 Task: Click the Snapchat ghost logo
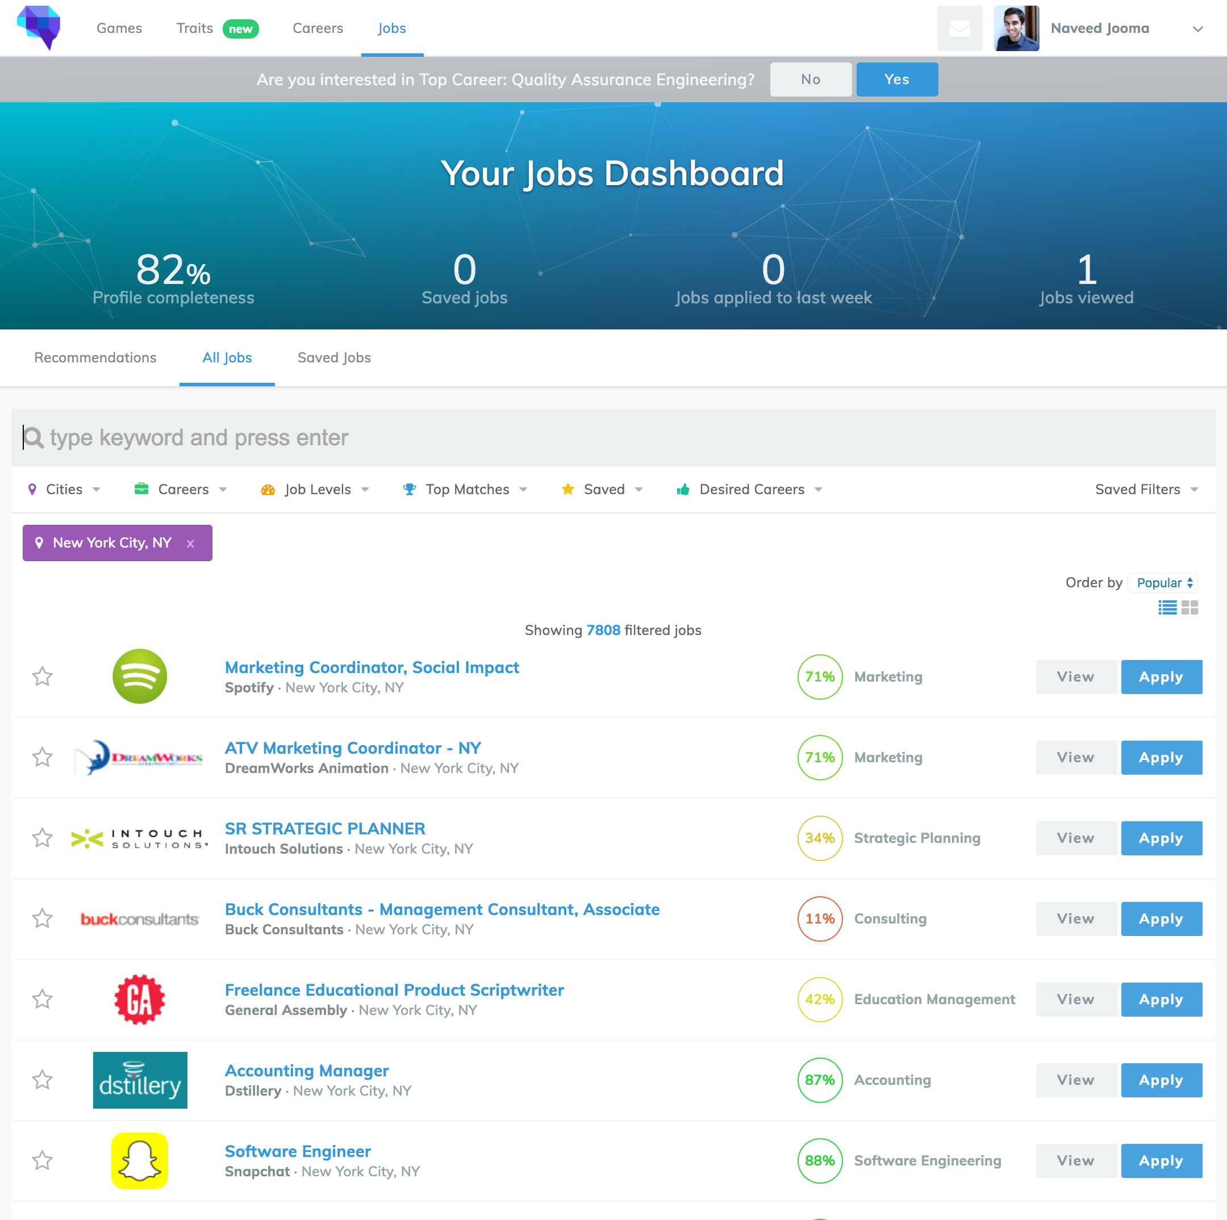click(x=139, y=1160)
